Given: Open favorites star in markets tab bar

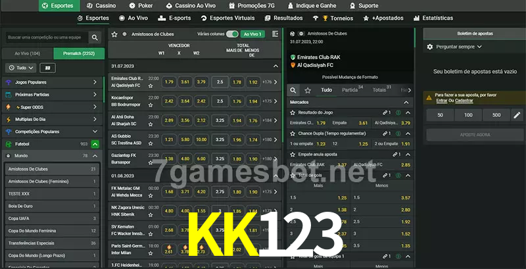Looking at the screenshot, I should click(308, 90).
